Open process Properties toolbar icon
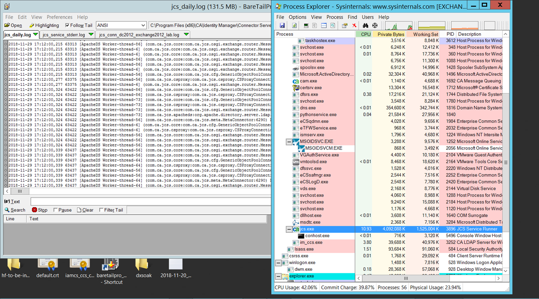This screenshot has height=299, width=539. tap(344, 25)
